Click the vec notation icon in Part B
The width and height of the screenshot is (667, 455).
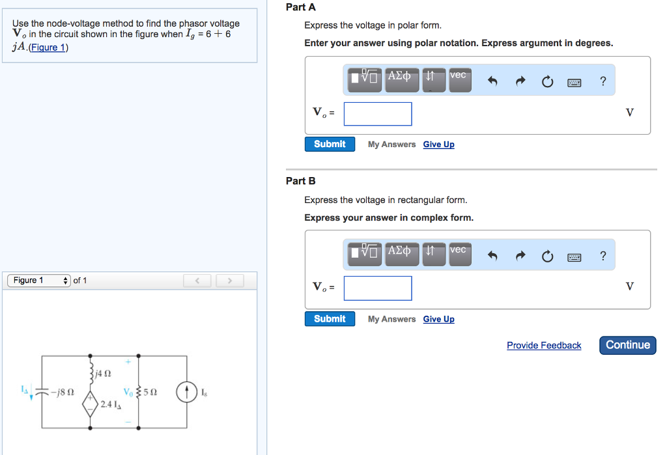tap(460, 254)
